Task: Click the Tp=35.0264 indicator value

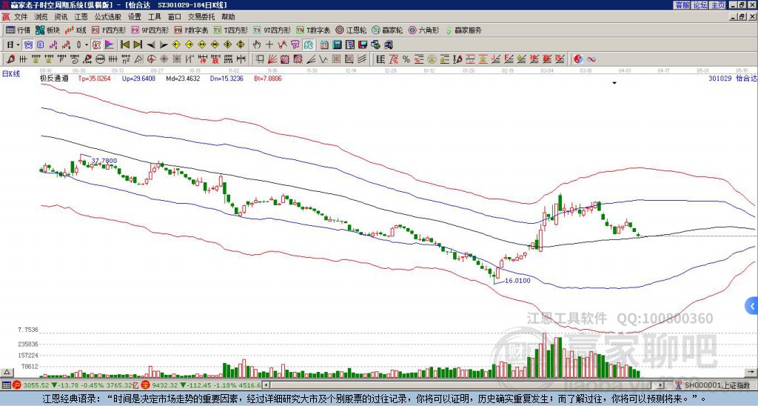Action: click(94, 78)
